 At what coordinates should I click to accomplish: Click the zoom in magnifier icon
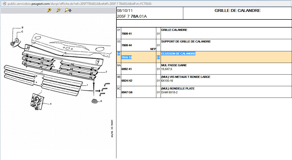[49, 10]
